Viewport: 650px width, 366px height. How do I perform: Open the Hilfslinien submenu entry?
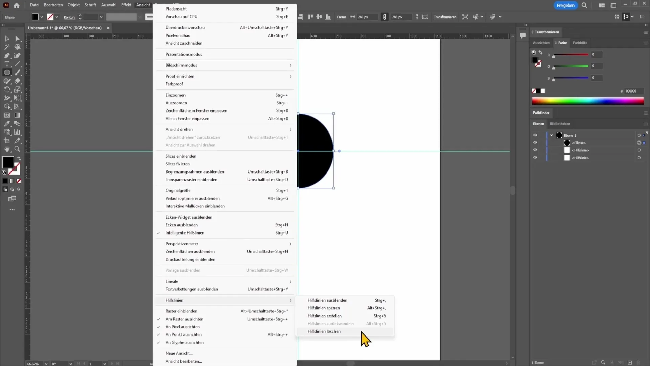(x=224, y=300)
